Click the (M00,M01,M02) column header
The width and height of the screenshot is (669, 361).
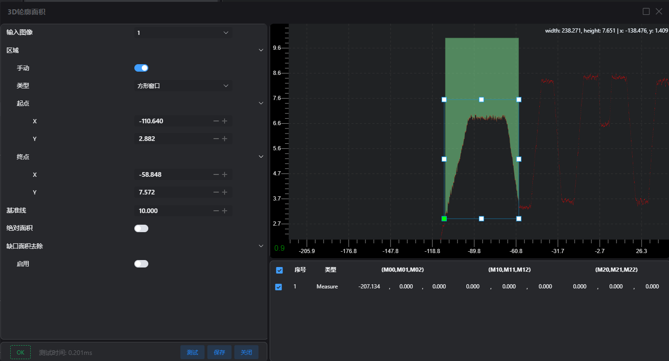pyautogui.click(x=403, y=270)
